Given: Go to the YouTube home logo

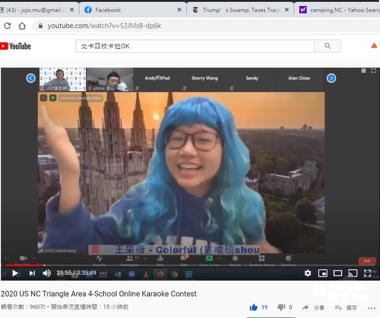Looking at the screenshot, I should [15, 46].
